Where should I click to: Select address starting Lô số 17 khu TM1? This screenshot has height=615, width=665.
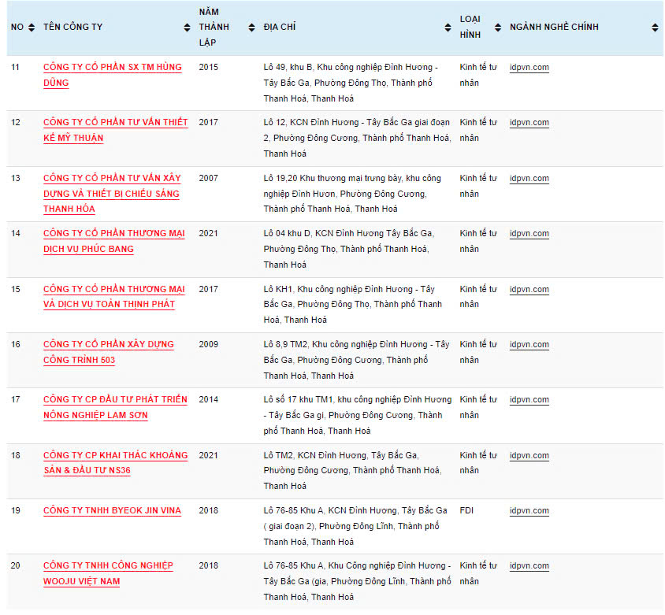pyautogui.click(x=358, y=415)
